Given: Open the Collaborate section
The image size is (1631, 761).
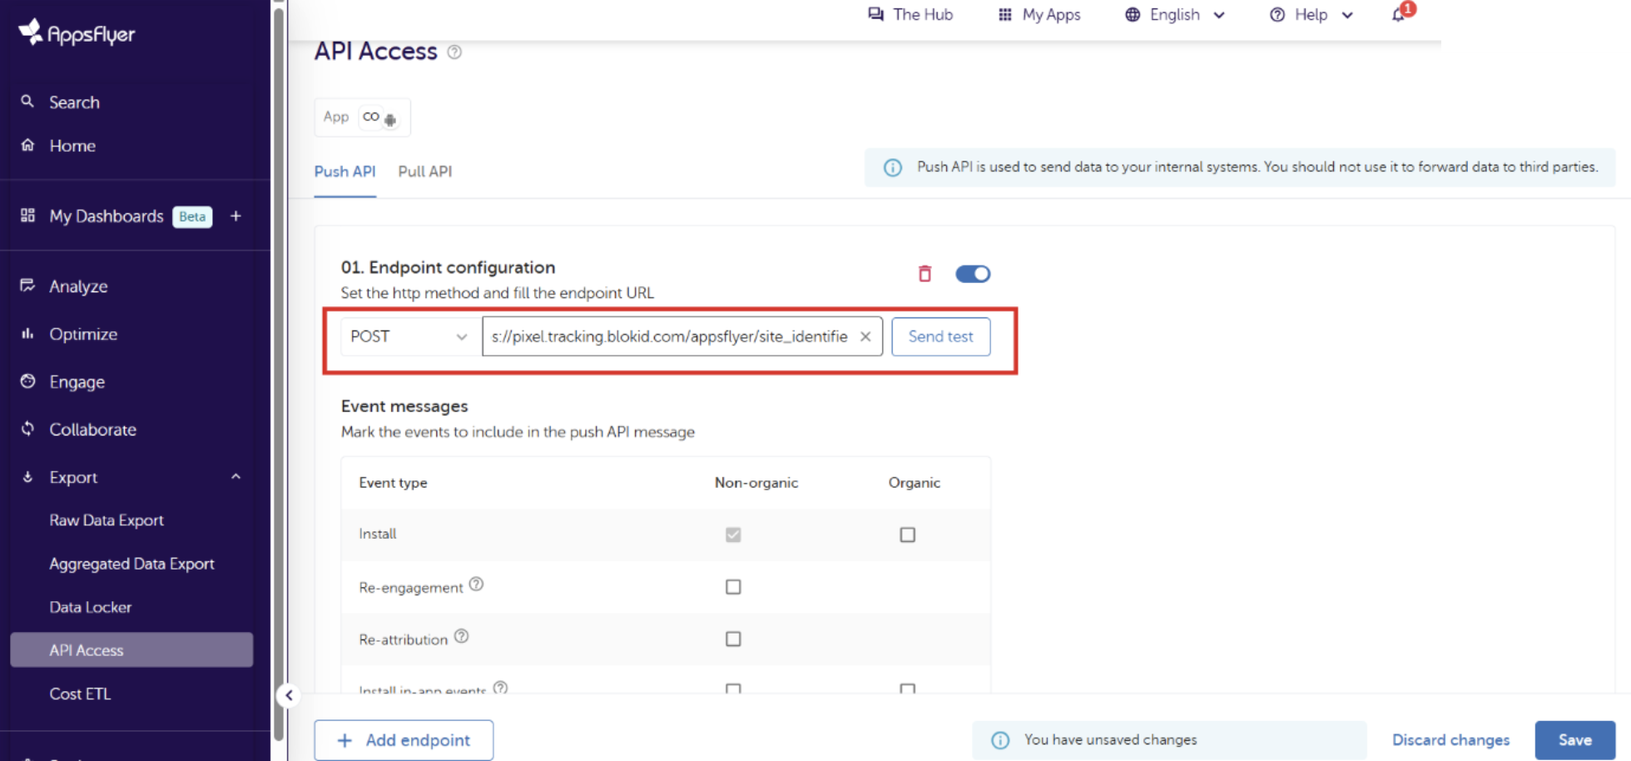Looking at the screenshot, I should pyautogui.click(x=92, y=430).
